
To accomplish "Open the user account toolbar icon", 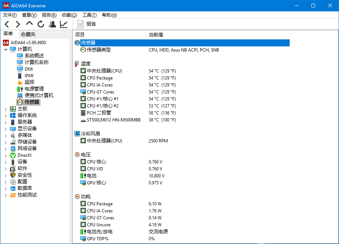I will pos(52,24).
